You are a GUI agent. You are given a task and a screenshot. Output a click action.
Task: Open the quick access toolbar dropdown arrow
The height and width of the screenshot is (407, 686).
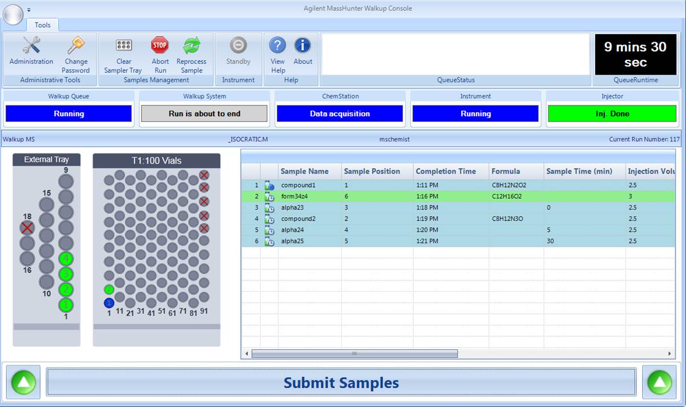coord(29,10)
